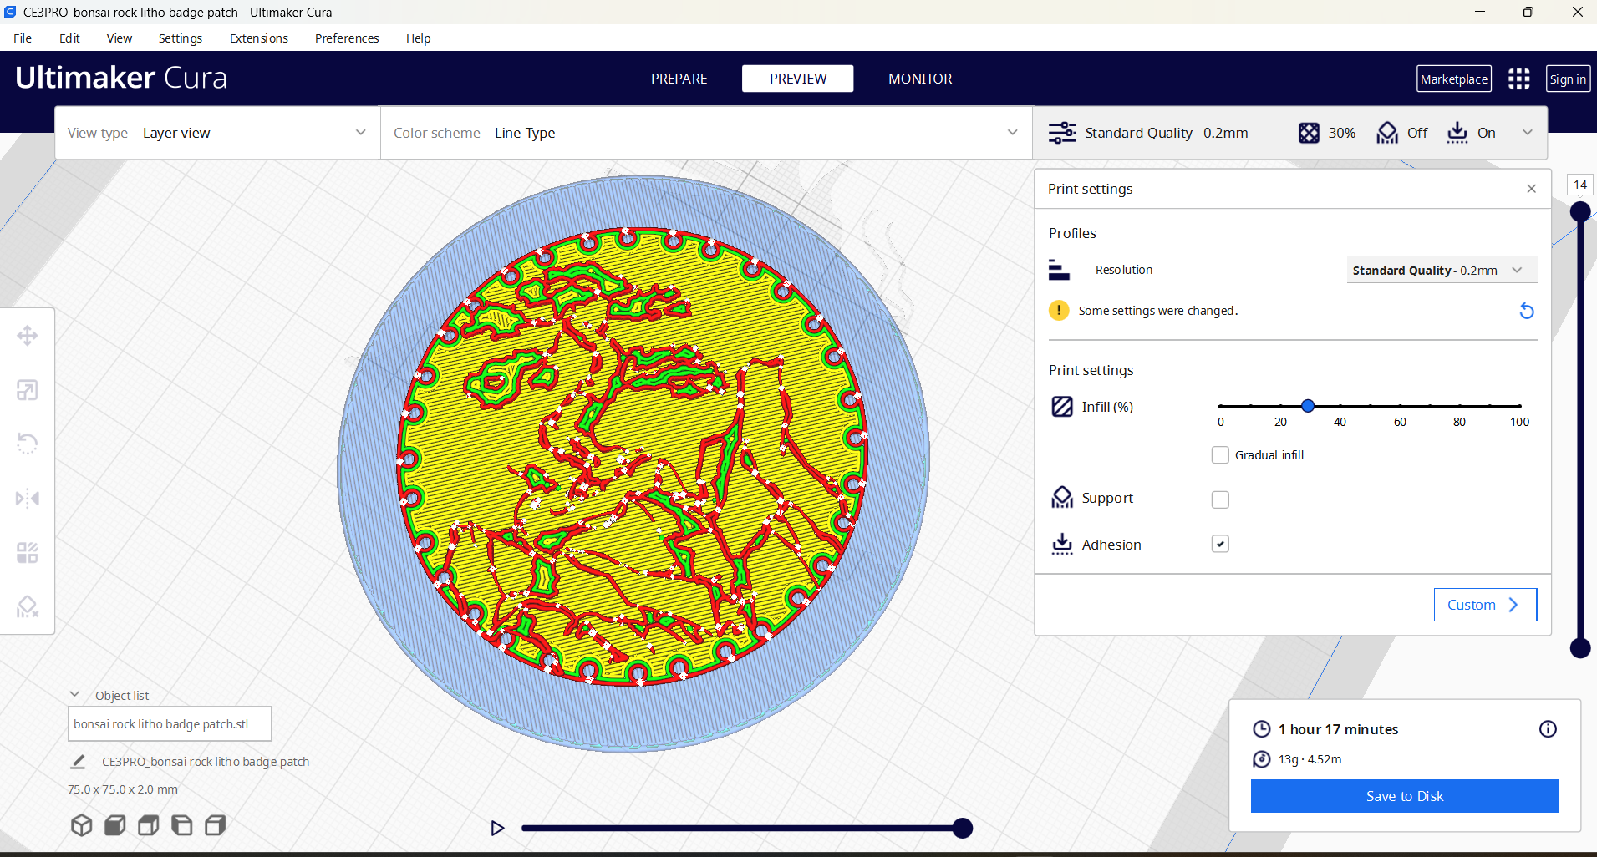Viewport: 1597px width, 857px height.
Task: Switch to the PREPARE stage
Action: tap(679, 79)
